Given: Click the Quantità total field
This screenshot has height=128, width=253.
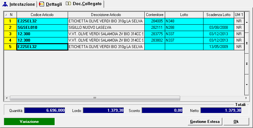Looking at the screenshot, I should click(x=44, y=110).
